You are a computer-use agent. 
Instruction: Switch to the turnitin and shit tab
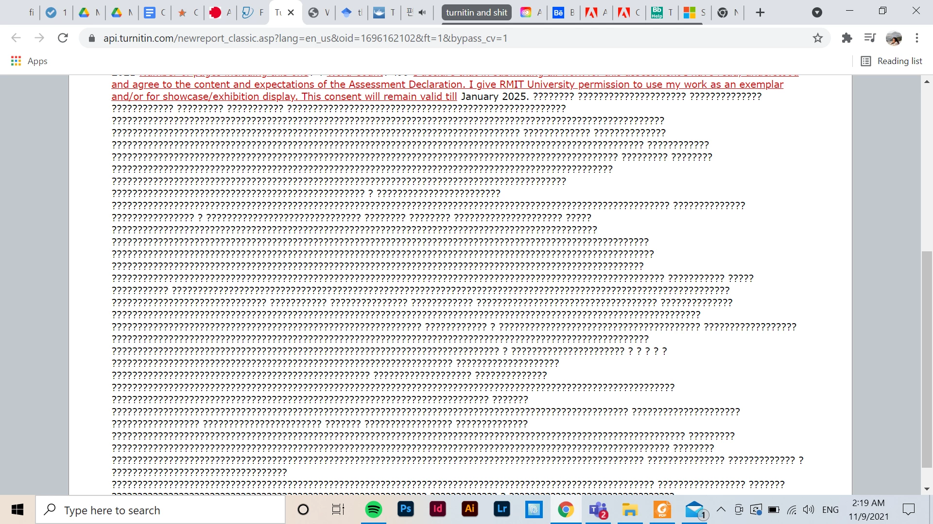476,13
